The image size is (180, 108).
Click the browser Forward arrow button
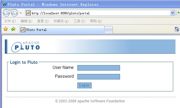point(14,13)
